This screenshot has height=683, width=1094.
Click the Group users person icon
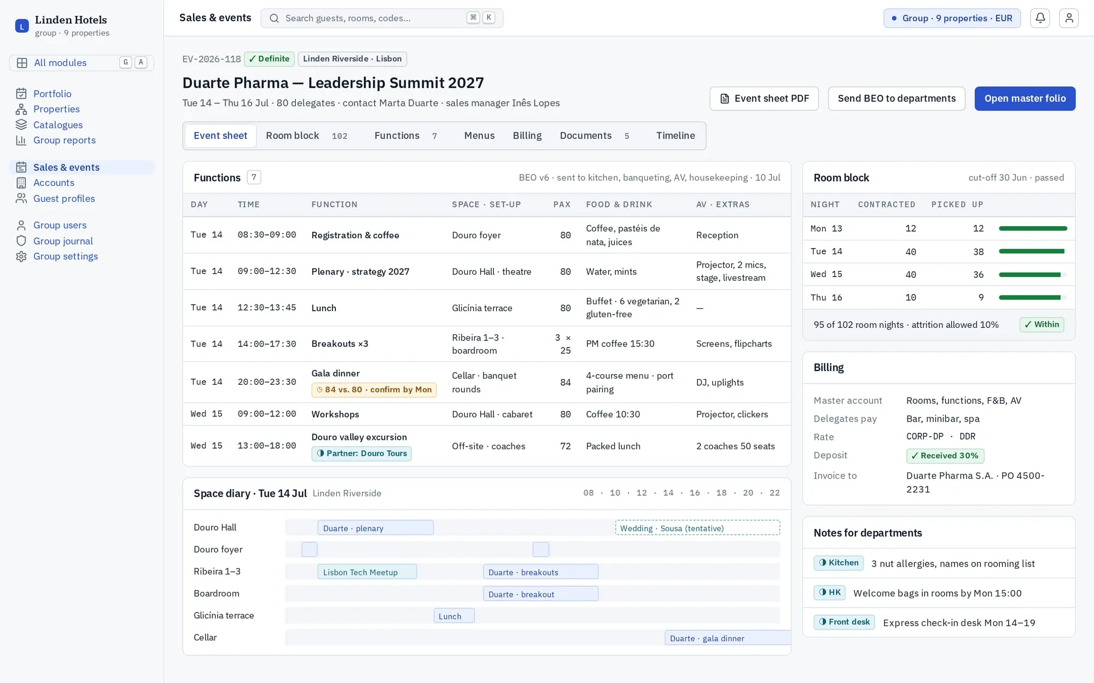pos(21,225)
